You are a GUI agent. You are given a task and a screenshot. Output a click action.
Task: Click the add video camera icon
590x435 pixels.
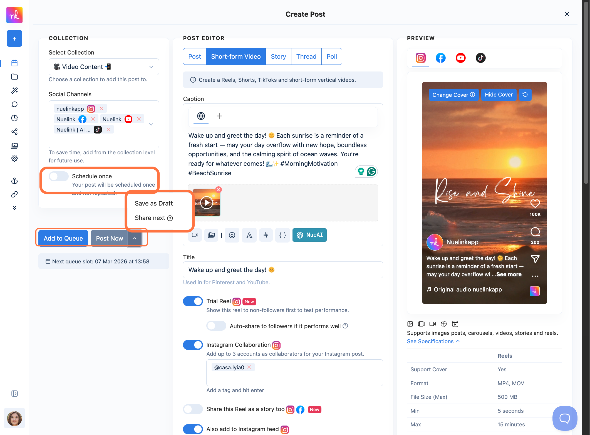click(x=195, y=235)
